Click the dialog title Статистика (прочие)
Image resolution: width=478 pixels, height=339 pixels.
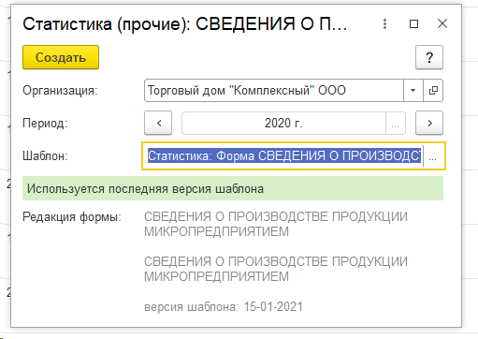[x=185, y=24]
